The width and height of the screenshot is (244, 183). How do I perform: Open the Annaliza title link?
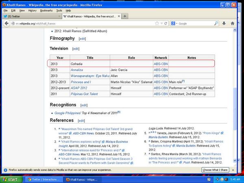point(77,70)
